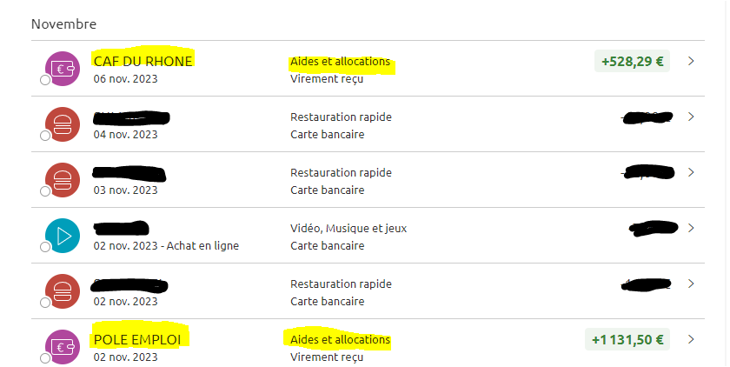Click the burger icon on the 02 nov. restaurant transaction
The width and height of the screenshot is (730, 367).
(63, 291)
